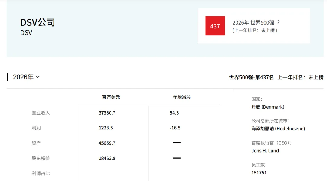Screen dimensions: 327x181
Task: Click the 利润 row label
Action: pyautogui.click(x=36, y=128)
